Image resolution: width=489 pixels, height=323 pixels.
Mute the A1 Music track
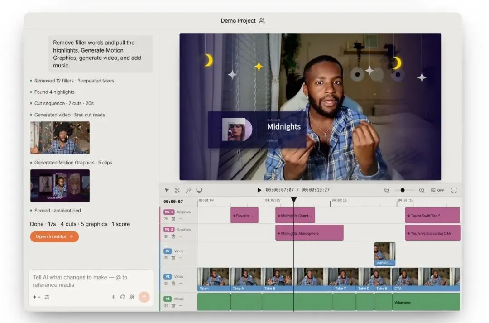pos(166,305)
